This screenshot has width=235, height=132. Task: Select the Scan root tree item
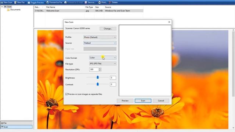click(x=8, y=7)
